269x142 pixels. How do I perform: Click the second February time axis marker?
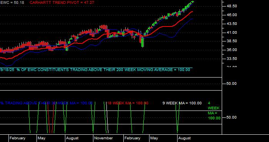click(132, 138)
